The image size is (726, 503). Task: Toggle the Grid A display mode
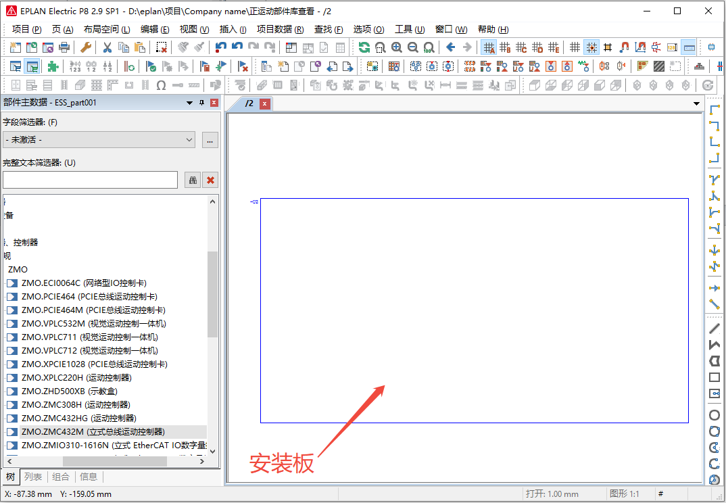coord(489,47)
